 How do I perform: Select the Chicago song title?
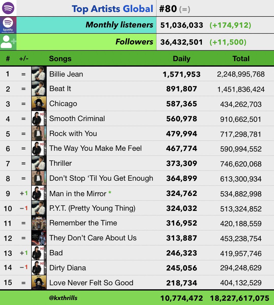click(x=63, y=104)
